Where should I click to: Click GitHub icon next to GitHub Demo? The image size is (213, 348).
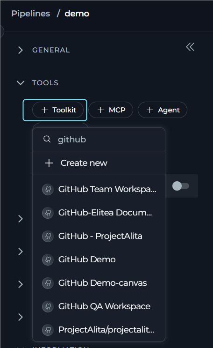(48, 259)
